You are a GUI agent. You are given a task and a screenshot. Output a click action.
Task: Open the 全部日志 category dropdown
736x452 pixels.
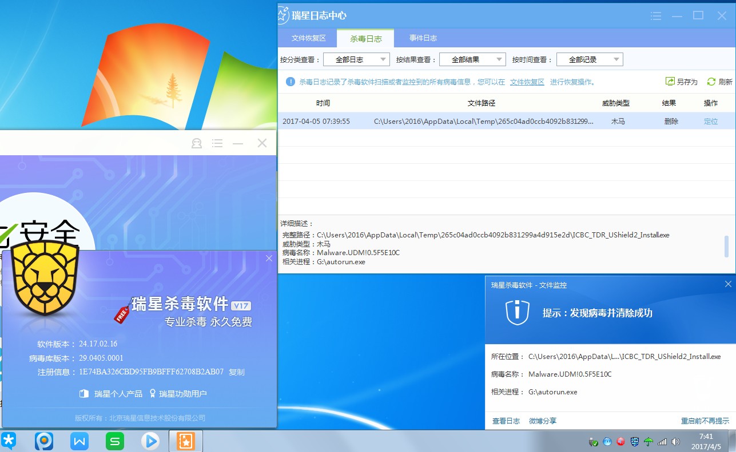point(356,59)
